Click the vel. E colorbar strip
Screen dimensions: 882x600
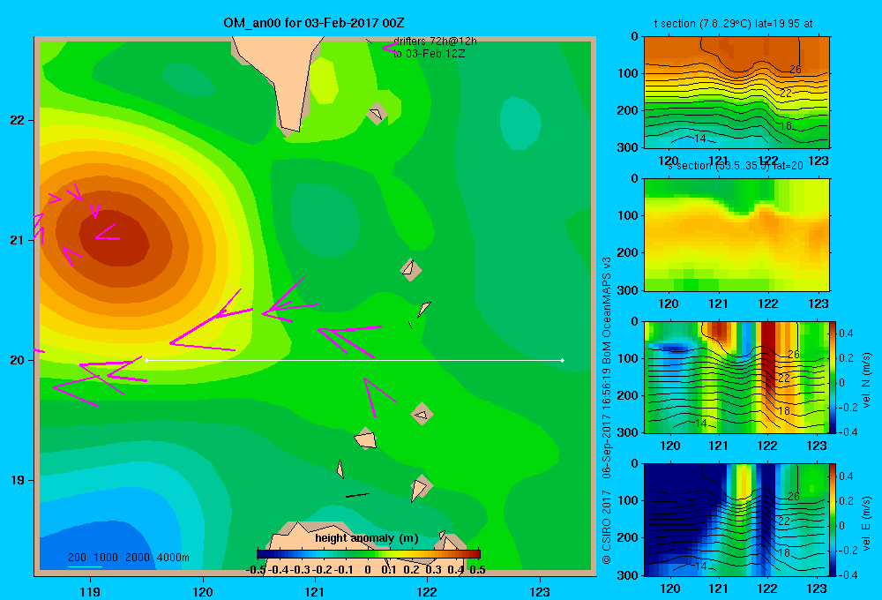click(x=833, y=520)
